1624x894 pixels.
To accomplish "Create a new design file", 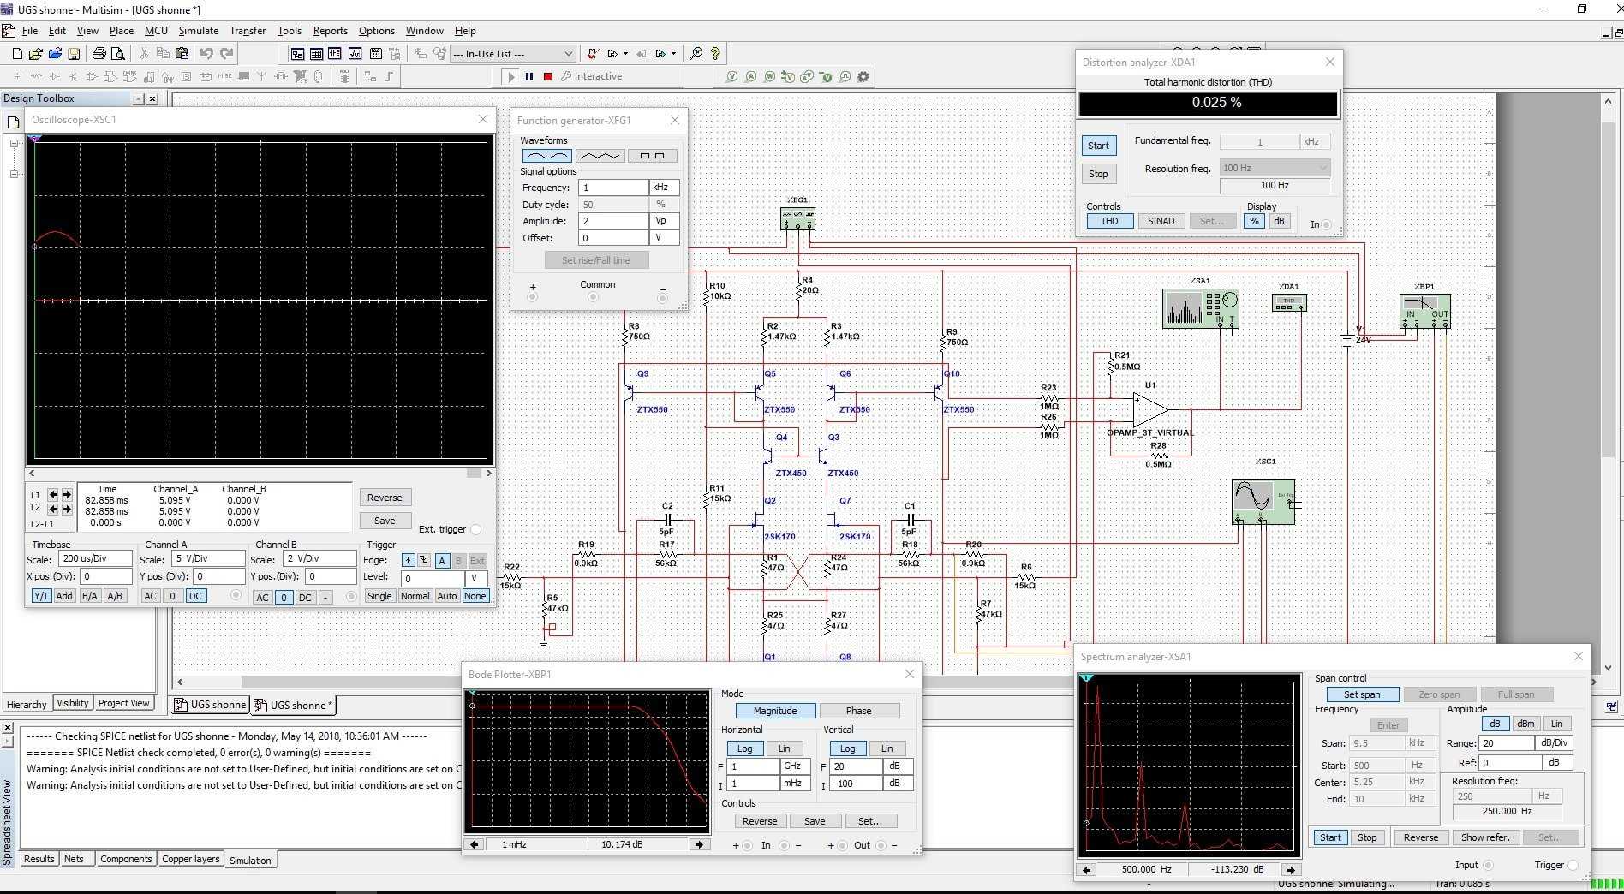I will point(17,53).
